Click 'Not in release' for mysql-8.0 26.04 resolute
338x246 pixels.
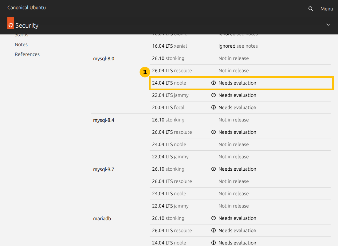point(234,70)
